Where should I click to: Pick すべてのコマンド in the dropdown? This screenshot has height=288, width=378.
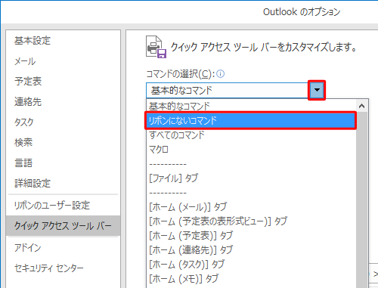[x=251, y=135]
